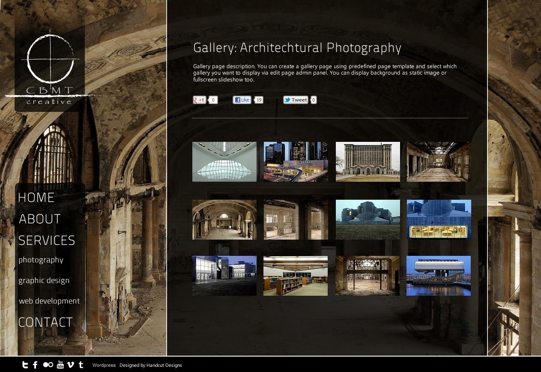541x372 pixels.
Task: Click the "Gallery: Architechtural Photography" heading
Action: click(297, 48)
